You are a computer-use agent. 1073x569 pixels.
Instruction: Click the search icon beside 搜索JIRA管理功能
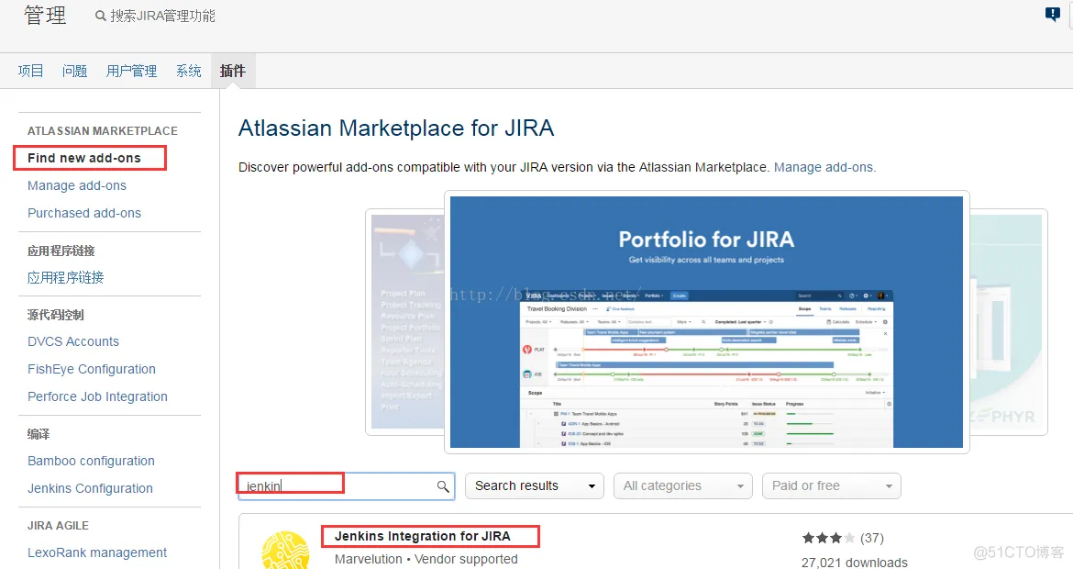(x=101, y=16)
